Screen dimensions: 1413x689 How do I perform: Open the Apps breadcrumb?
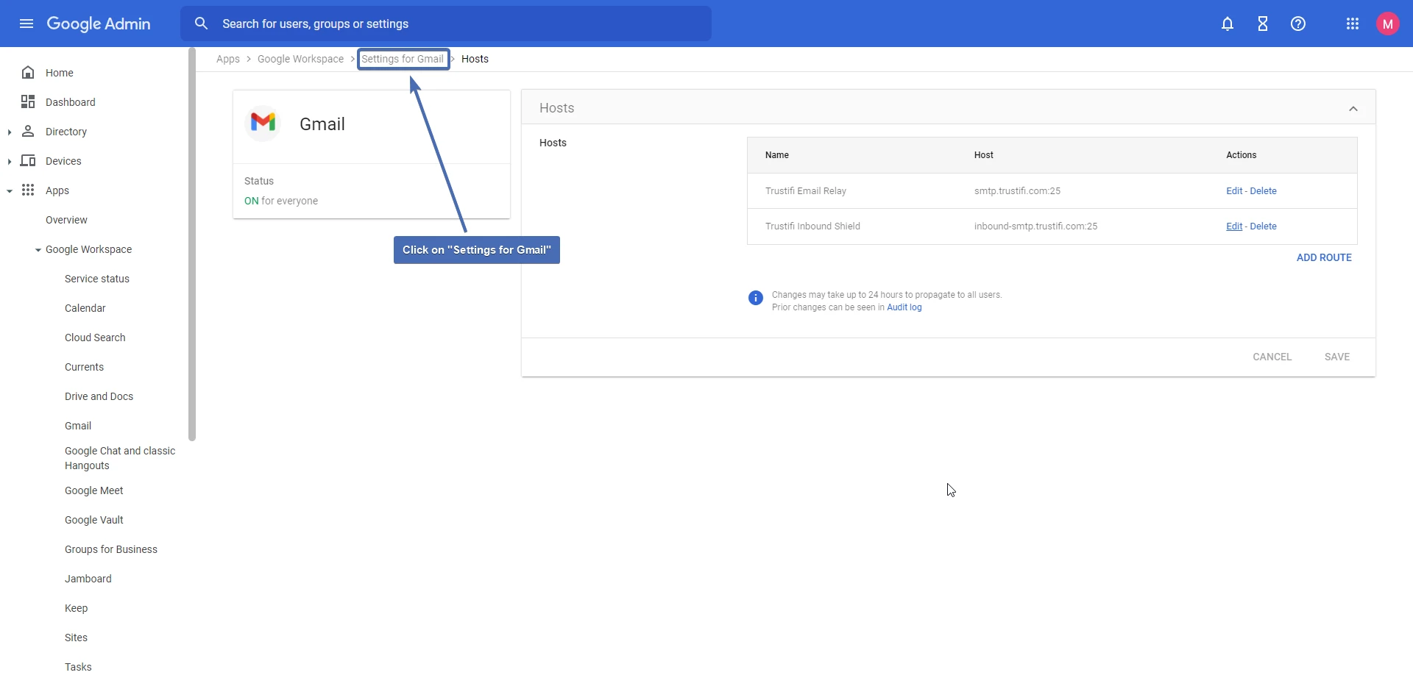click(228, 59)
